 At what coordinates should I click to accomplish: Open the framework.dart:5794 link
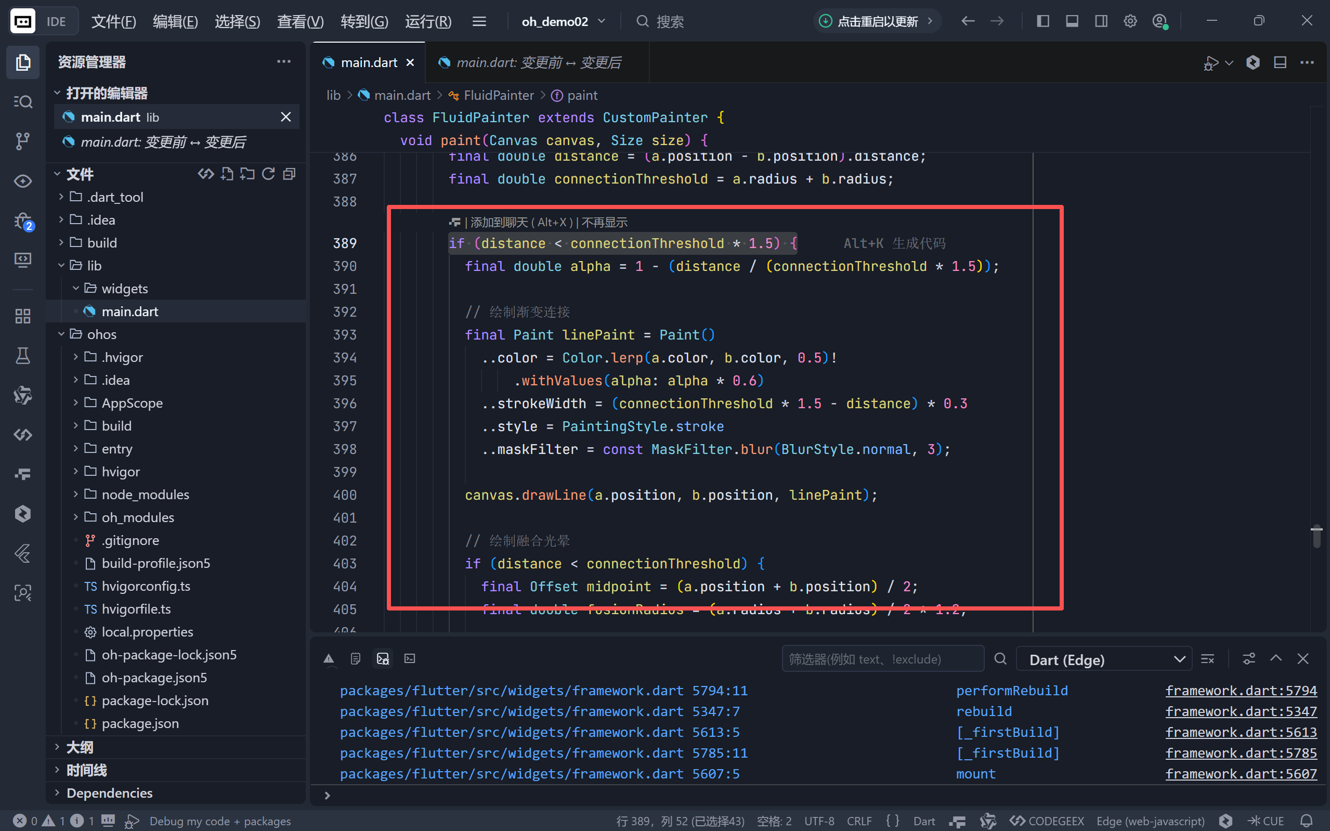click(1241, 690)
